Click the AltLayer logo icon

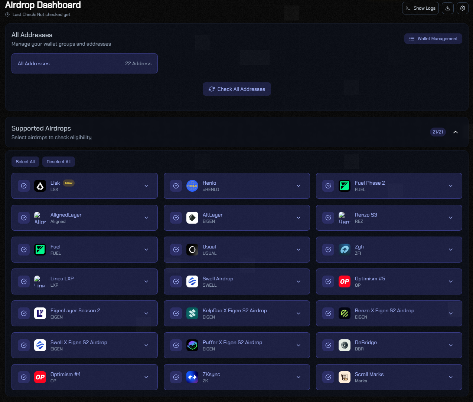192,218
